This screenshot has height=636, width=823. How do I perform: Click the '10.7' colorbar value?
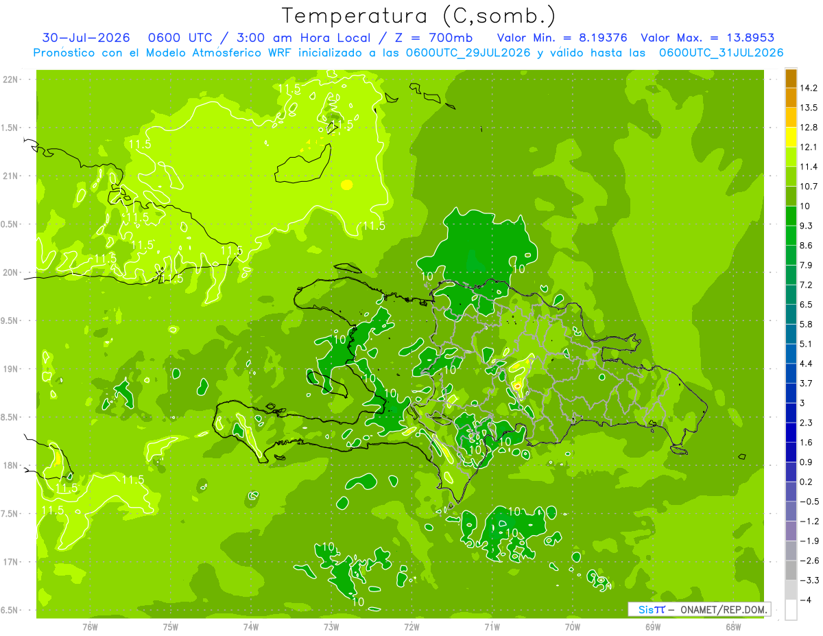click(x=809, y=187)
